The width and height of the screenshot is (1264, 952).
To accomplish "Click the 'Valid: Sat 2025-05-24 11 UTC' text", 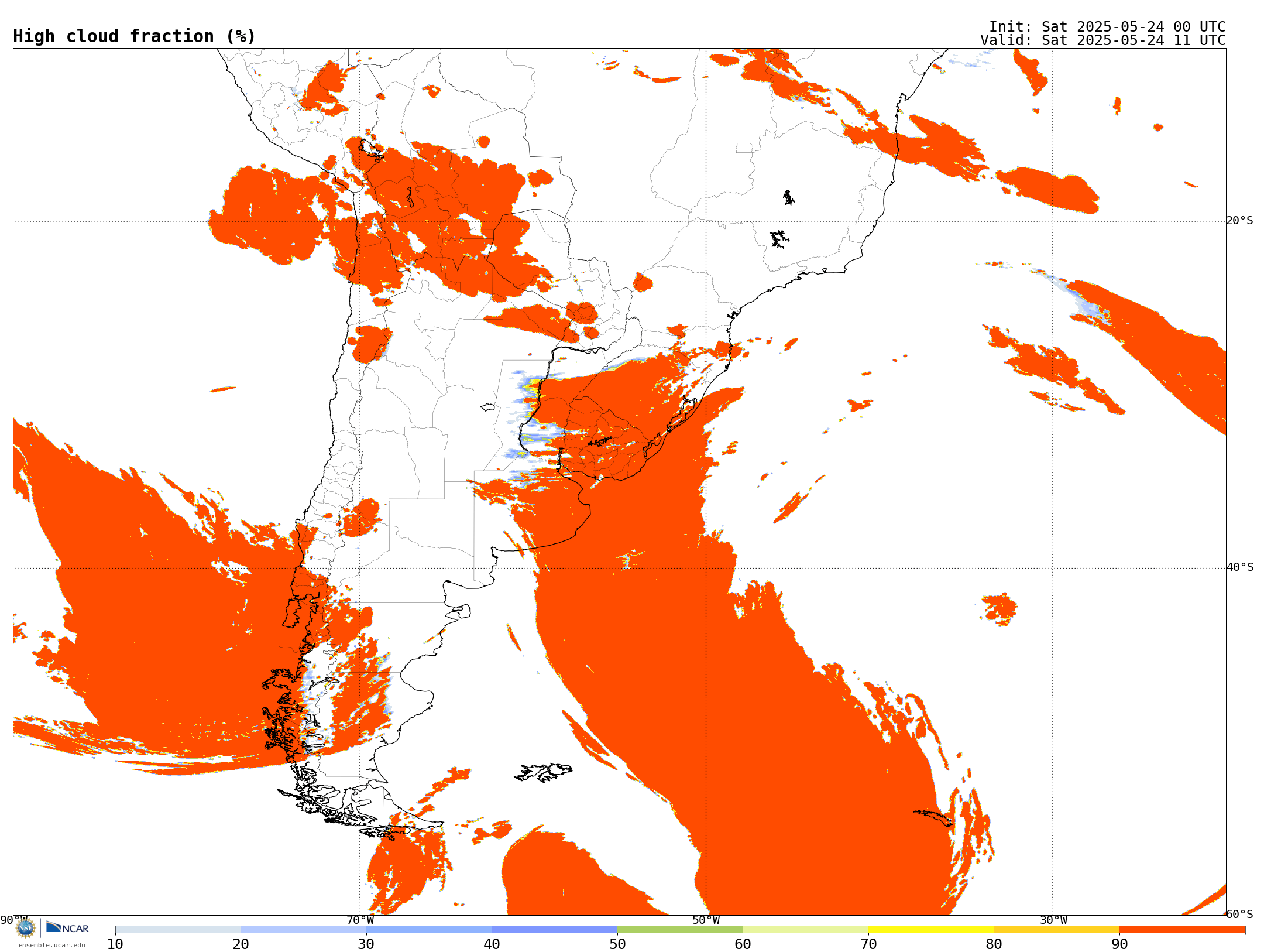I will (x=1103, y=40).
